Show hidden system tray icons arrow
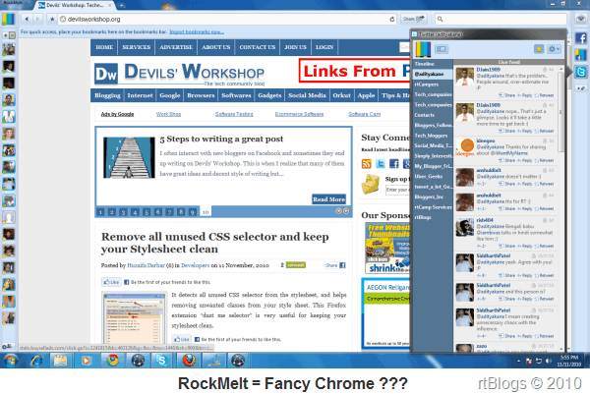This screenshot has height=394, width=590. 519,361
